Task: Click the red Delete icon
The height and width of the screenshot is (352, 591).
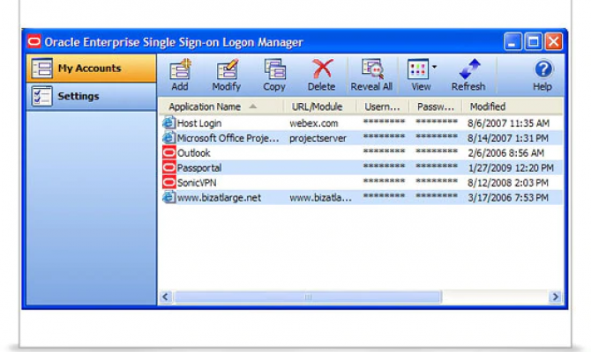Action: [x=323, y=69]
